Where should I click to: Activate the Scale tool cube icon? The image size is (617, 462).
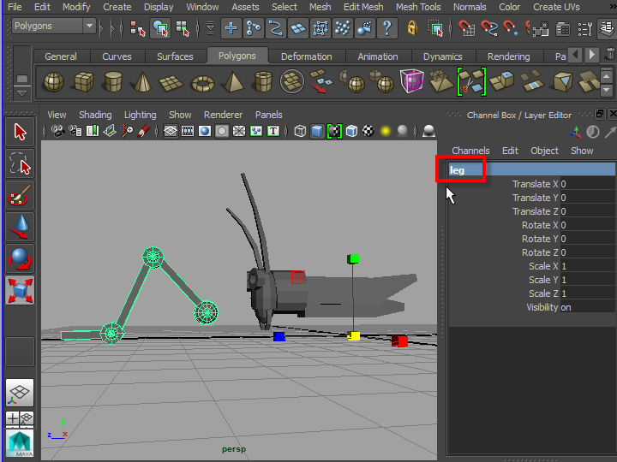20,291
